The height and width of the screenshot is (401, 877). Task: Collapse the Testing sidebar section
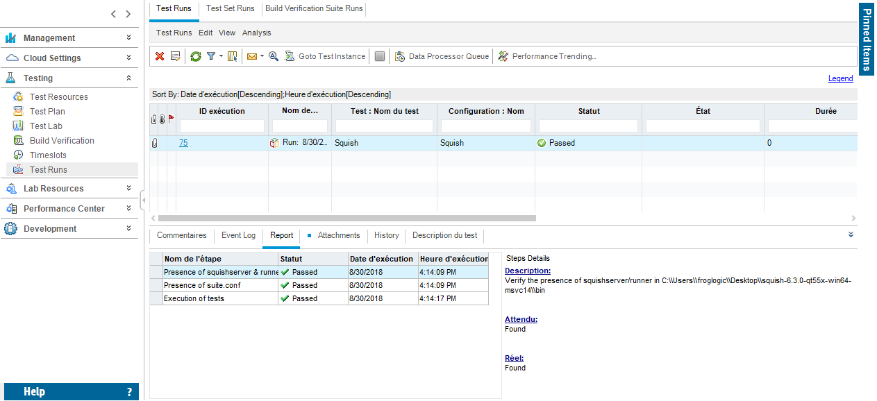tap(128, 78)
